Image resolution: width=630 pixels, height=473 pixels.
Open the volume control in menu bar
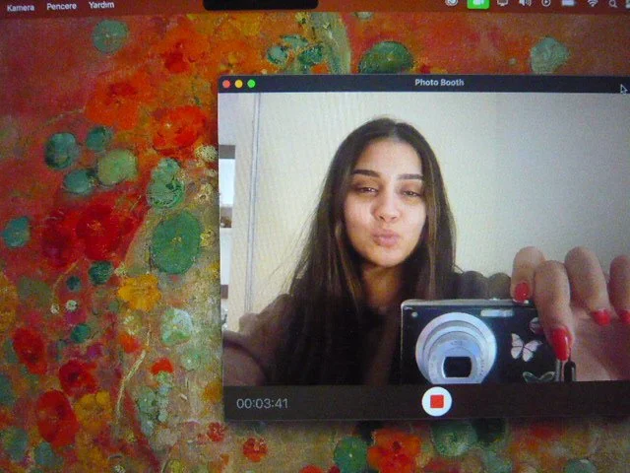pos(525,3)
